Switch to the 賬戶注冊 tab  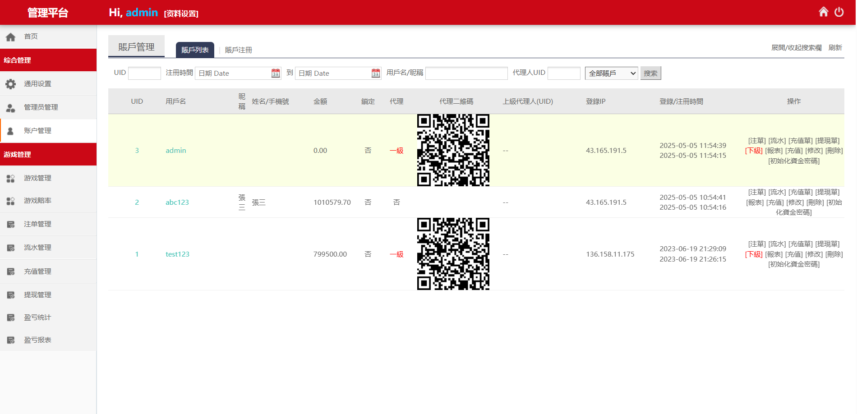pos(239,50)
